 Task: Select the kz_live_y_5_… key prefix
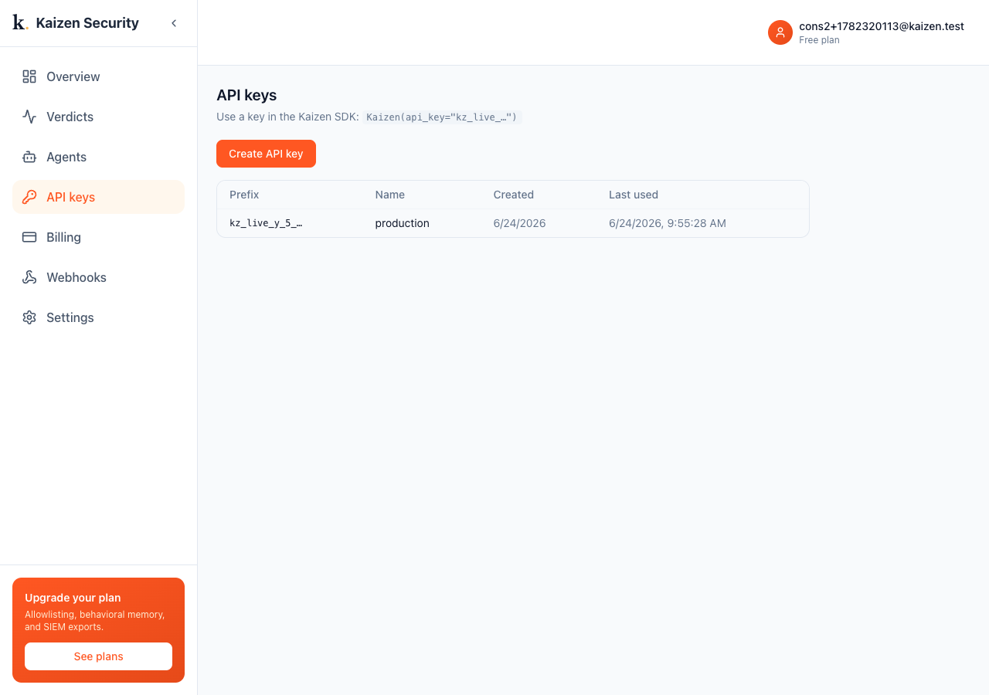(x=266, y=223)
